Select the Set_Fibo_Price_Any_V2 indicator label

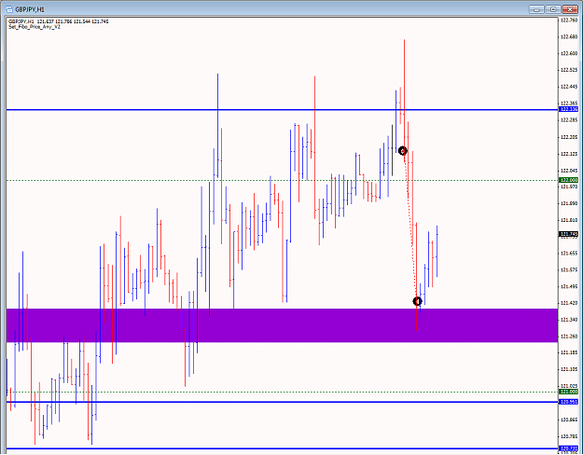pyautogui.click(x=35, y=27)
